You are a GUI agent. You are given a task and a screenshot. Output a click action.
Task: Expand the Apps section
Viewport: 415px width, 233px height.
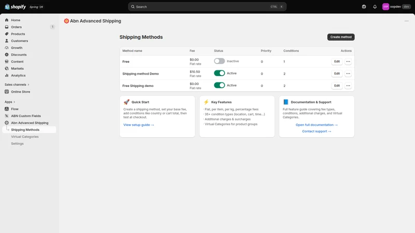10,101
